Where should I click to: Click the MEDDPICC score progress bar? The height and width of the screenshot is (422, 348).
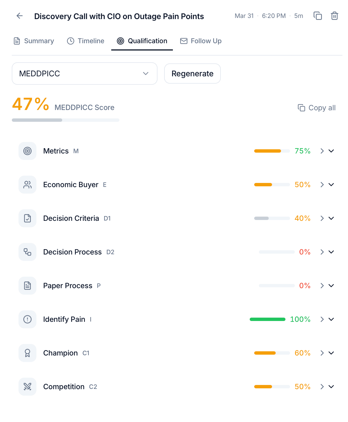click(x=66, y=120)
